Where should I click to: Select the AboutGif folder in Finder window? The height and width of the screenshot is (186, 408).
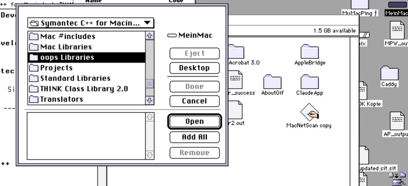[272, 81]
